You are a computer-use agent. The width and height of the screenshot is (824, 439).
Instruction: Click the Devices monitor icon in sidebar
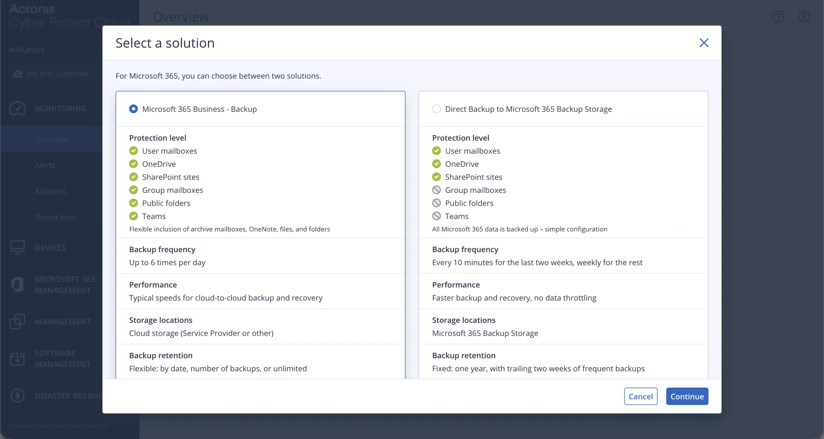tap(17, 248)
